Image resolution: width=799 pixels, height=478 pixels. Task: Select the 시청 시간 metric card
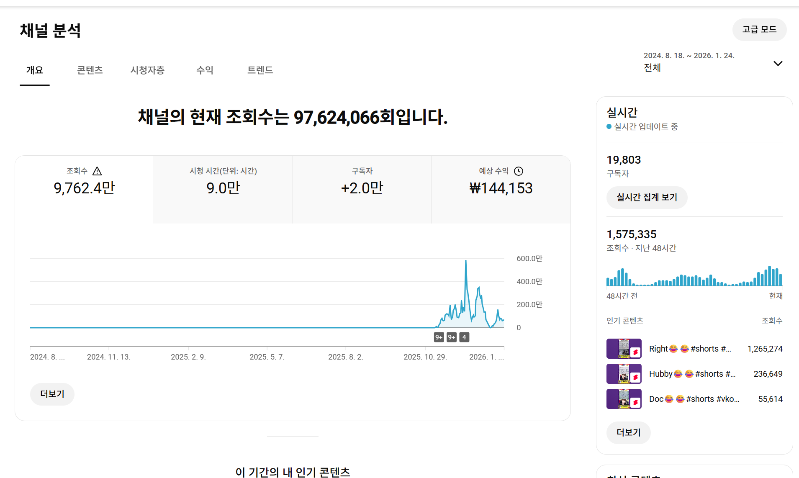223,189
